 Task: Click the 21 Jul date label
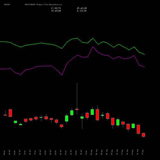point(45,153)
